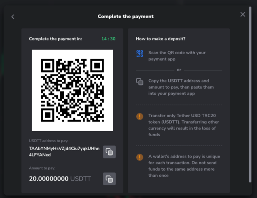Copy the USDTT wallet address
The height and width of the screenshot is (198, 257).
point(109,152)
